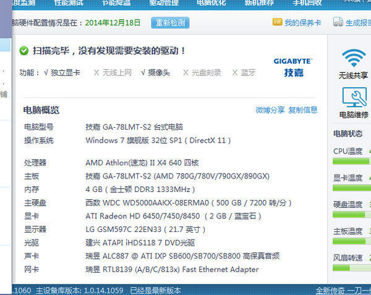Click the 主板 value with AMD 780G chipset
This screenshot has height=295, width=371.
177,176
